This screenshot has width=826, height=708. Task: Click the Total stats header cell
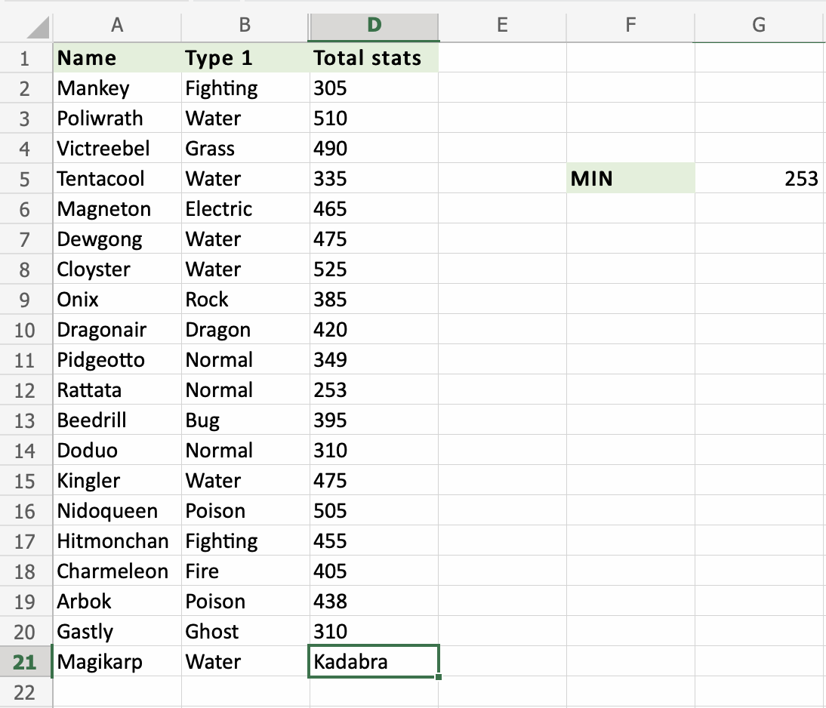coord(374,58)
